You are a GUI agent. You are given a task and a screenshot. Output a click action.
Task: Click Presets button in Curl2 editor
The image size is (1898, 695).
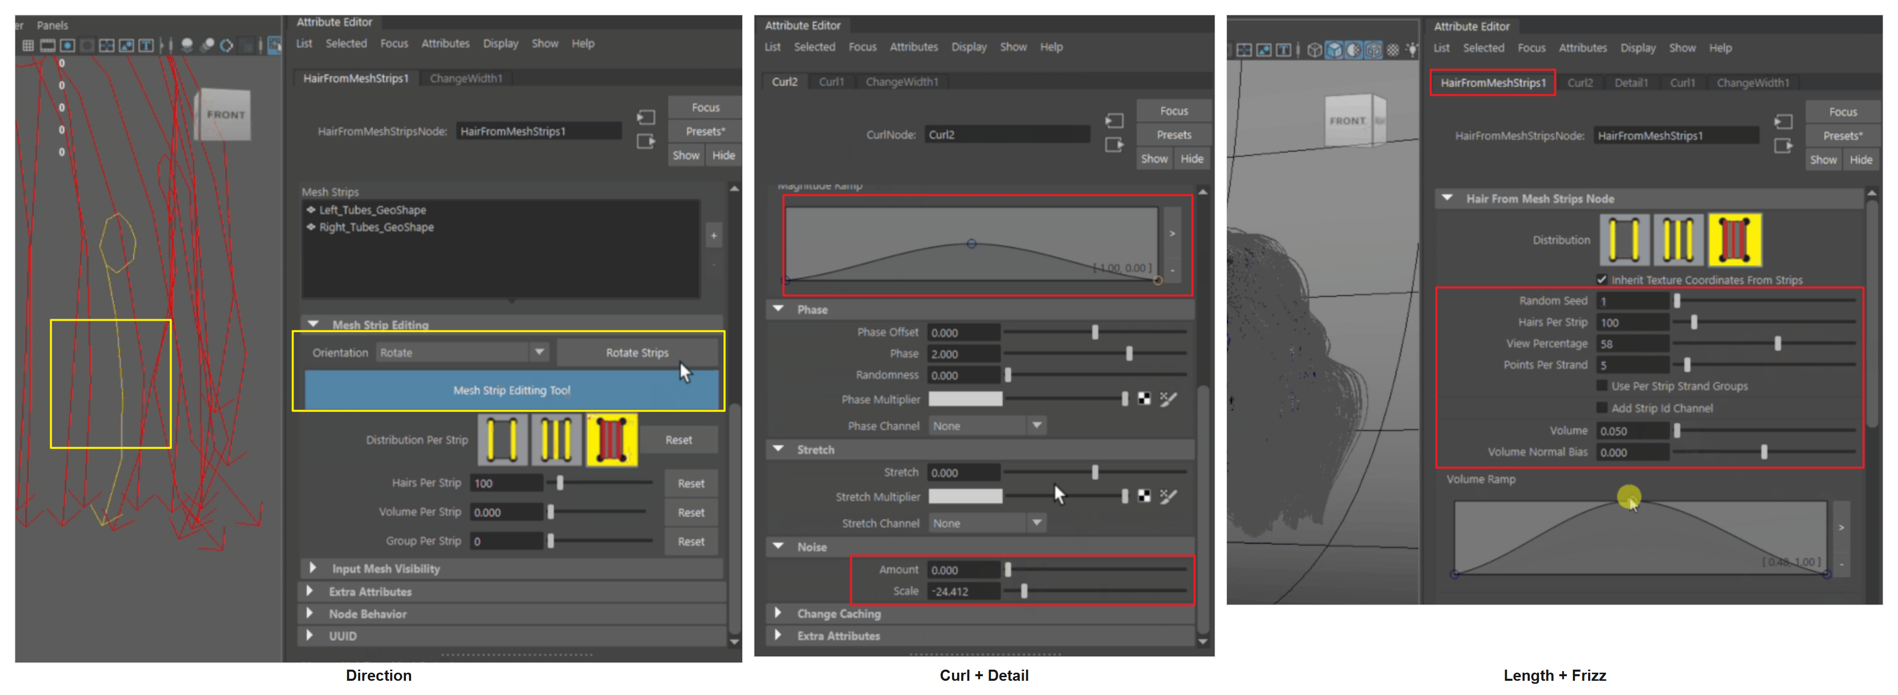(x=1174, y=135)
